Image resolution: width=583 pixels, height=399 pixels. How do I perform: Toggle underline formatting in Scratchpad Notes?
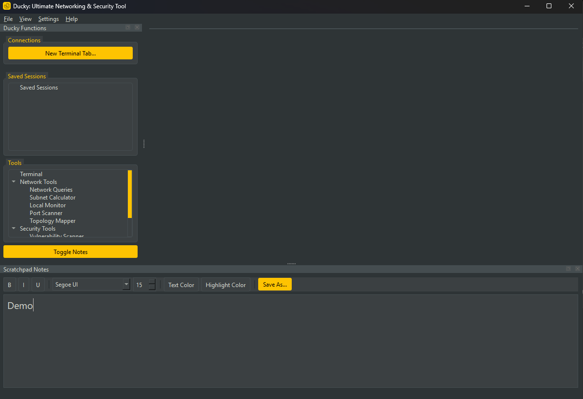pos(38,285)
